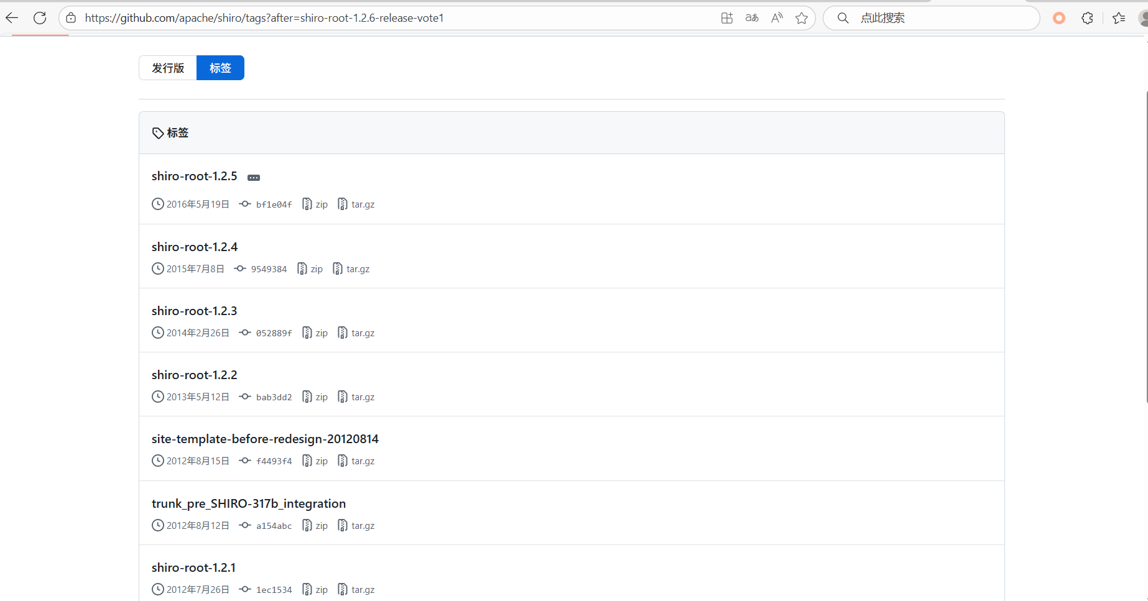Image resolution: width=1148 pixels, height=601 pixels.
Task: Expand shiro-root-1.2.5 tag message ellipsis
Action: pos(254,178)
